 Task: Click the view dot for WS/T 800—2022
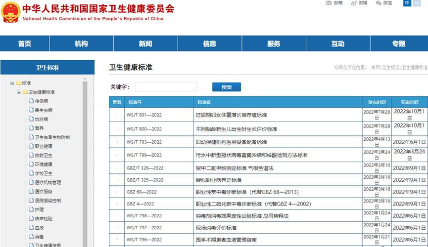(117, 129)
